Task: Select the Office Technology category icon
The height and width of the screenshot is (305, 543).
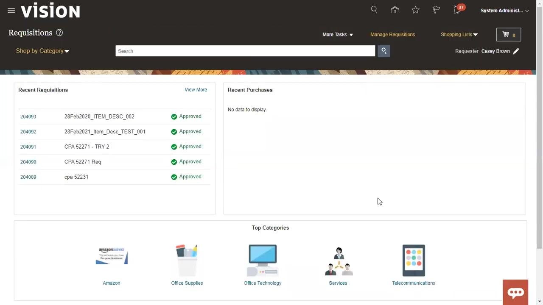Action: (x=263, y=260)
